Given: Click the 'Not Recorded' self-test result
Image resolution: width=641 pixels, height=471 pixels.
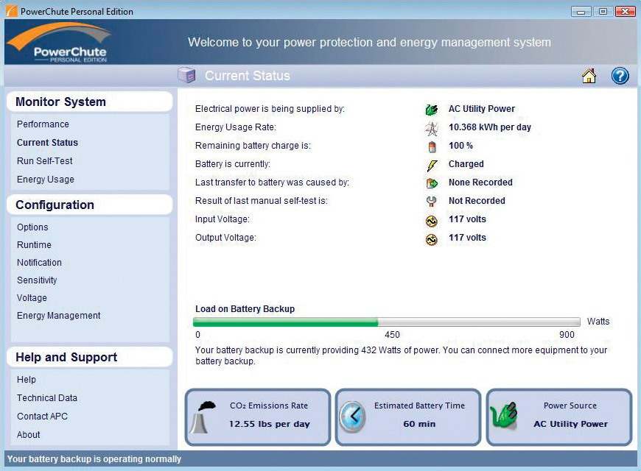Looking at the screenshot, I should 477,201.
